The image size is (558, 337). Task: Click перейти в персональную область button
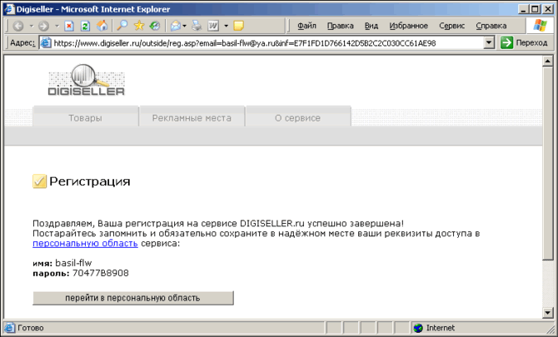tap(133, 298)
